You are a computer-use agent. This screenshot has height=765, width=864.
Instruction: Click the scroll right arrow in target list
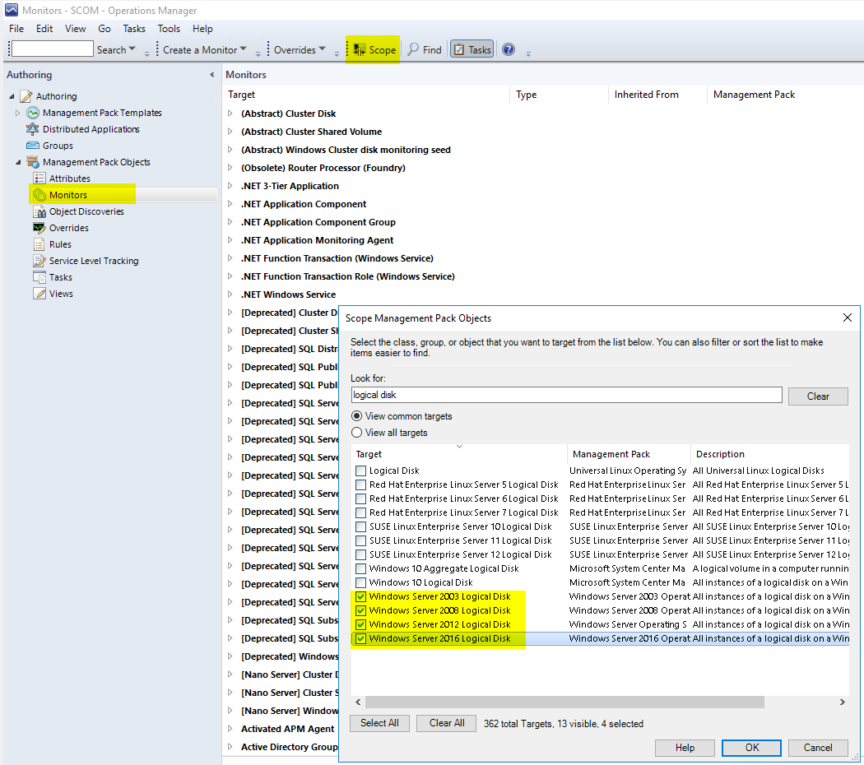click(842, 702)
